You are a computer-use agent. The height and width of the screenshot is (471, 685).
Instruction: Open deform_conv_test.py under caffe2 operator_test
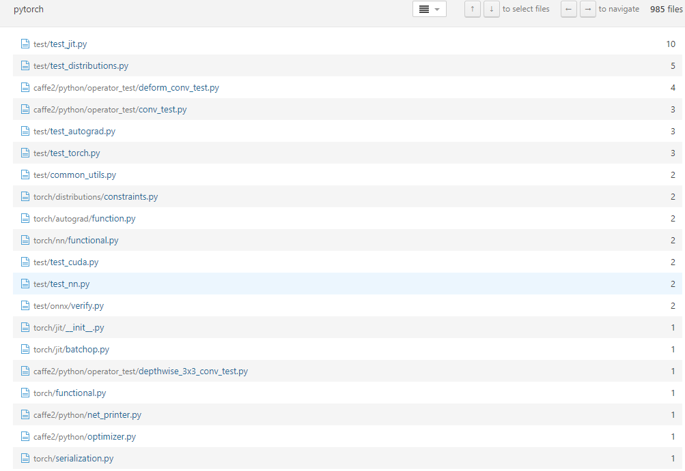(126, 88)
